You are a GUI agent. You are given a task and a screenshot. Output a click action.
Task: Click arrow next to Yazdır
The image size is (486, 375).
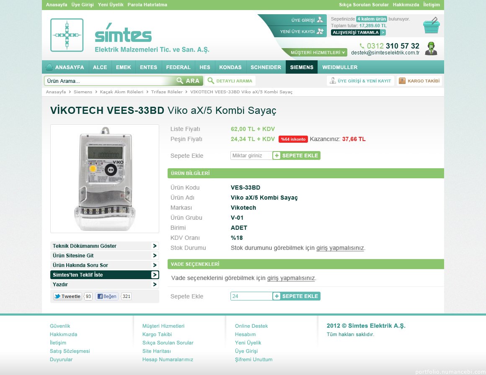pos(155,284)
